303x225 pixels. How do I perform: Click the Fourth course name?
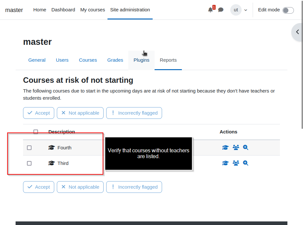64,148
